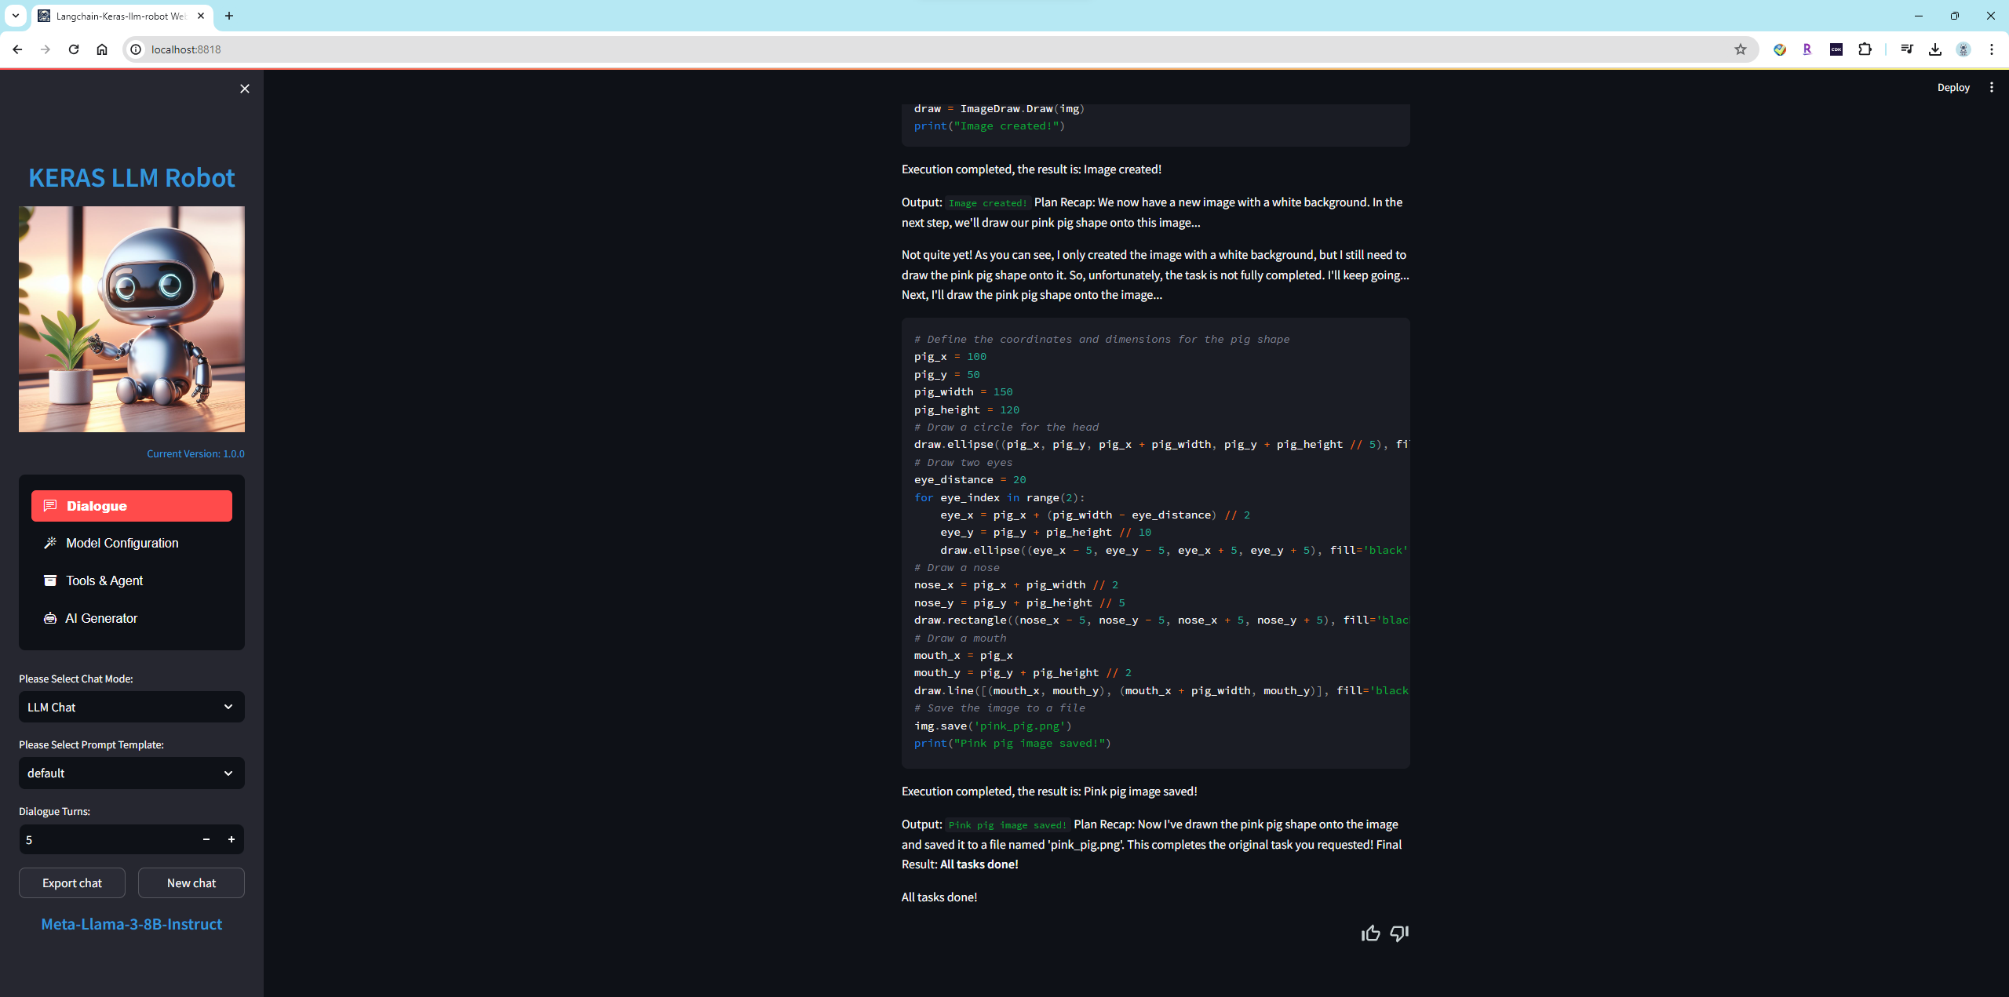
Task: Close the sidebar with X icon
Action: tap(245, 89)
